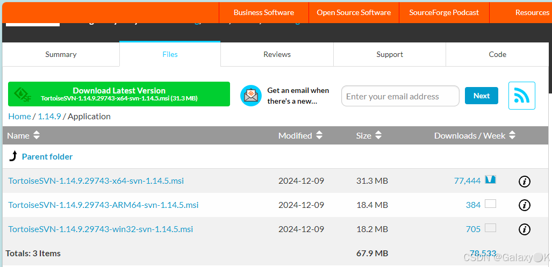The image size is (552, 267).
Task: Open the Parent folder link
Action: tap(47, 156)
